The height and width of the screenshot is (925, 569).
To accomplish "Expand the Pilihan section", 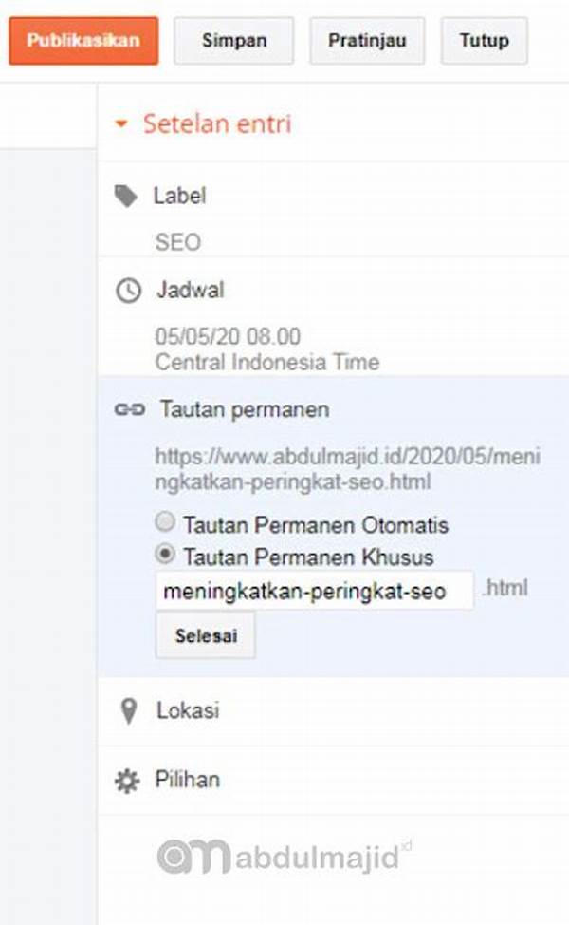I will pos(188,780).
